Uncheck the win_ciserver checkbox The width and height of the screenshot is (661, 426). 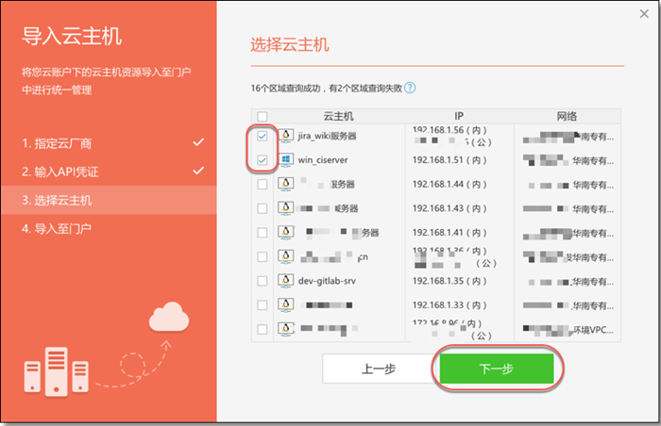tap(263, 160)
